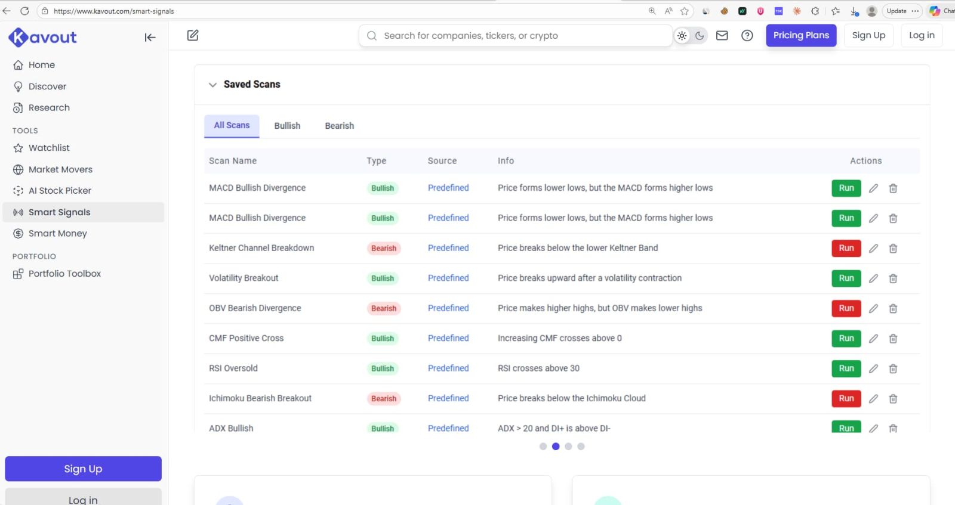This screenshot has width=955, height=505.
Task: Delete the Volatility Breakout scan
Action: [893, 278]
